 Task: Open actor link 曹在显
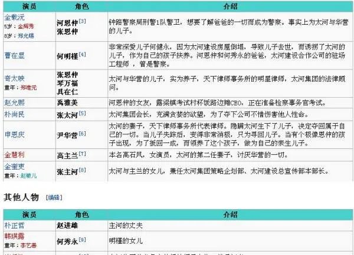point(14,55)
